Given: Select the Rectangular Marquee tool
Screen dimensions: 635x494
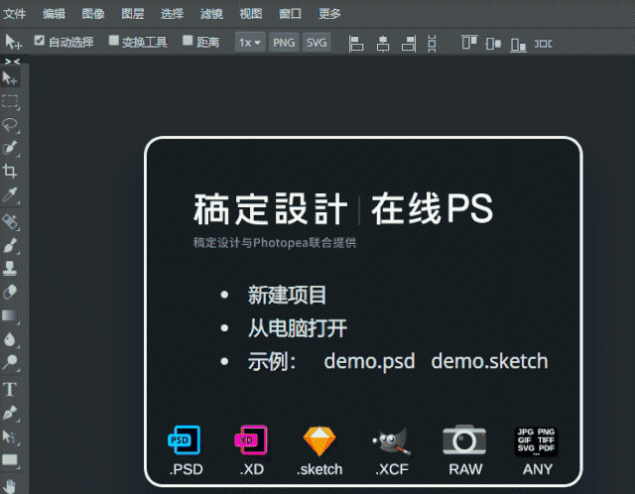Looking at the screenshot, I should tap(10, 101).
